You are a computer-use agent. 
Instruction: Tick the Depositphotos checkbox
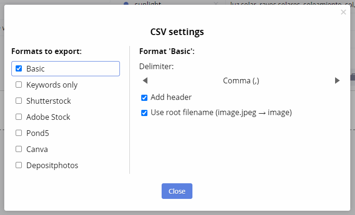pos(18,165)
